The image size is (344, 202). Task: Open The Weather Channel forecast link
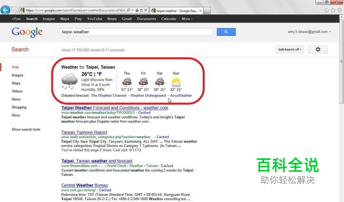coord(108,96)
